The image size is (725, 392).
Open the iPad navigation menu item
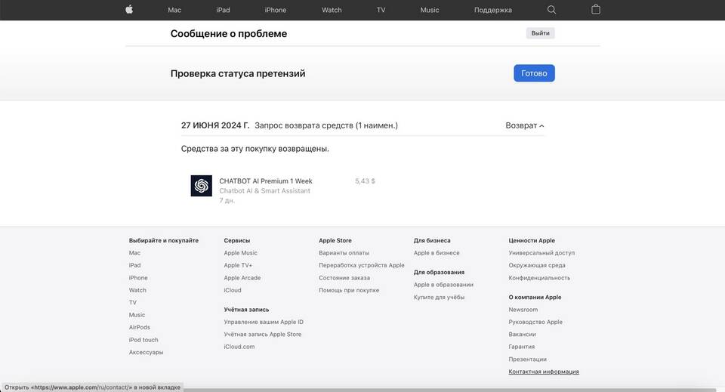(223, 10)
